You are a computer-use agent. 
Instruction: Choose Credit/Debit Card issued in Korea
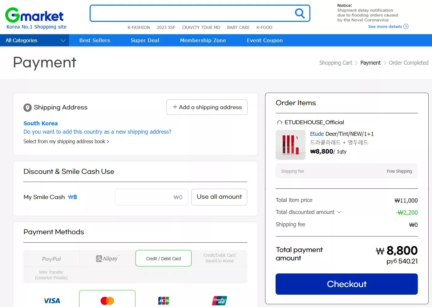point(220,258)
